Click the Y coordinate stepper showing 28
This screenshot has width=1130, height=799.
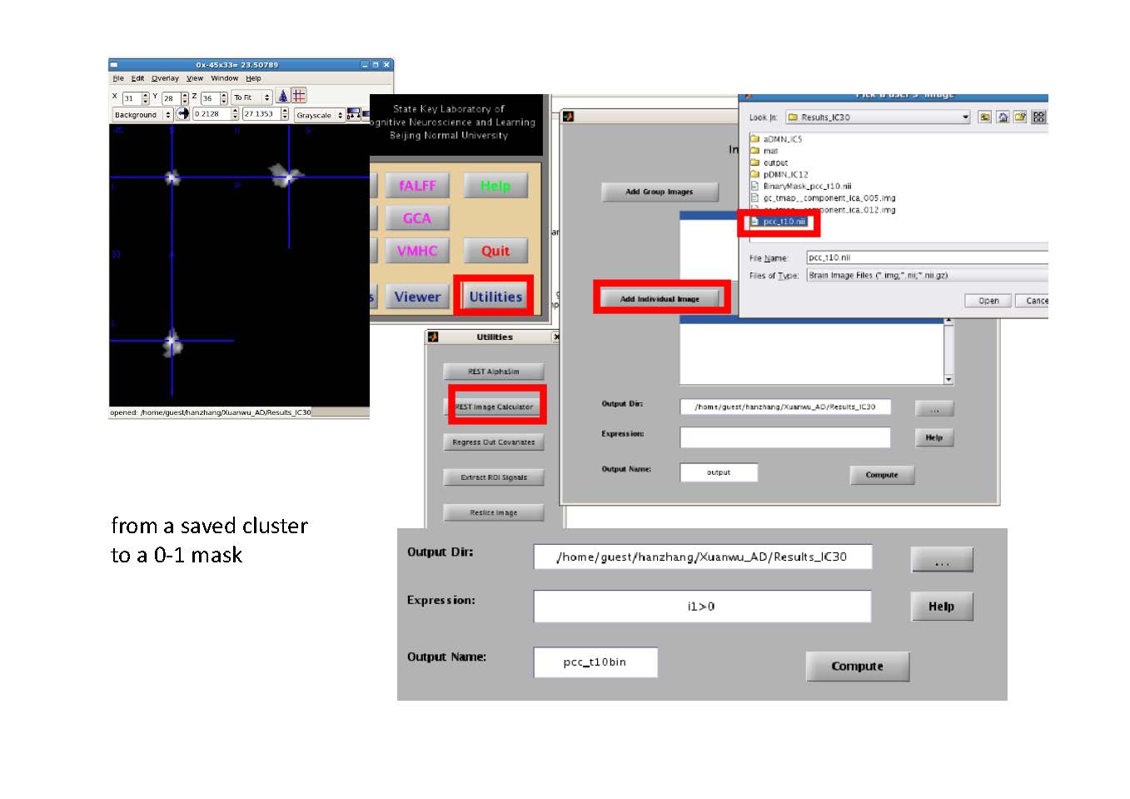tap(175, 98)
